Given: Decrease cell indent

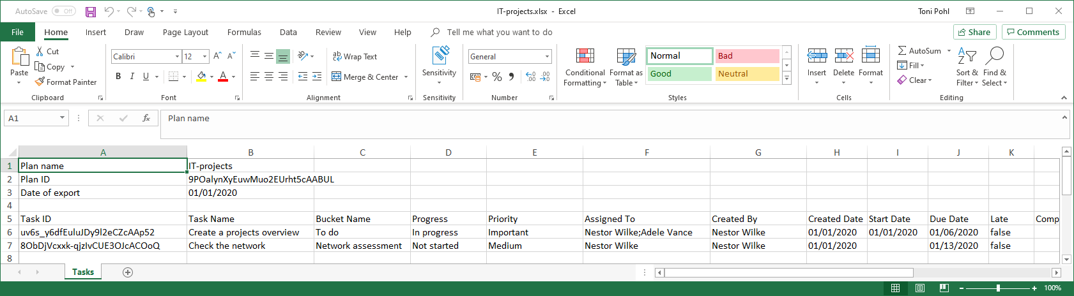Looking at the screenshot, I should click(x=303, y=77).
